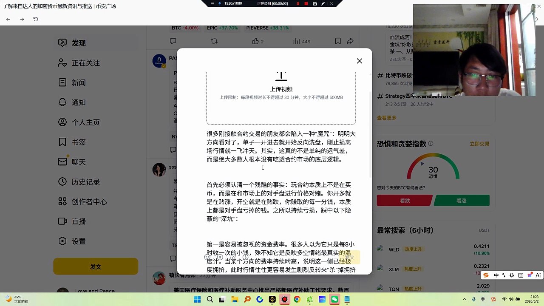Click the browser forward arrow
The image size is (544, 306).
(x=22, y=19)
